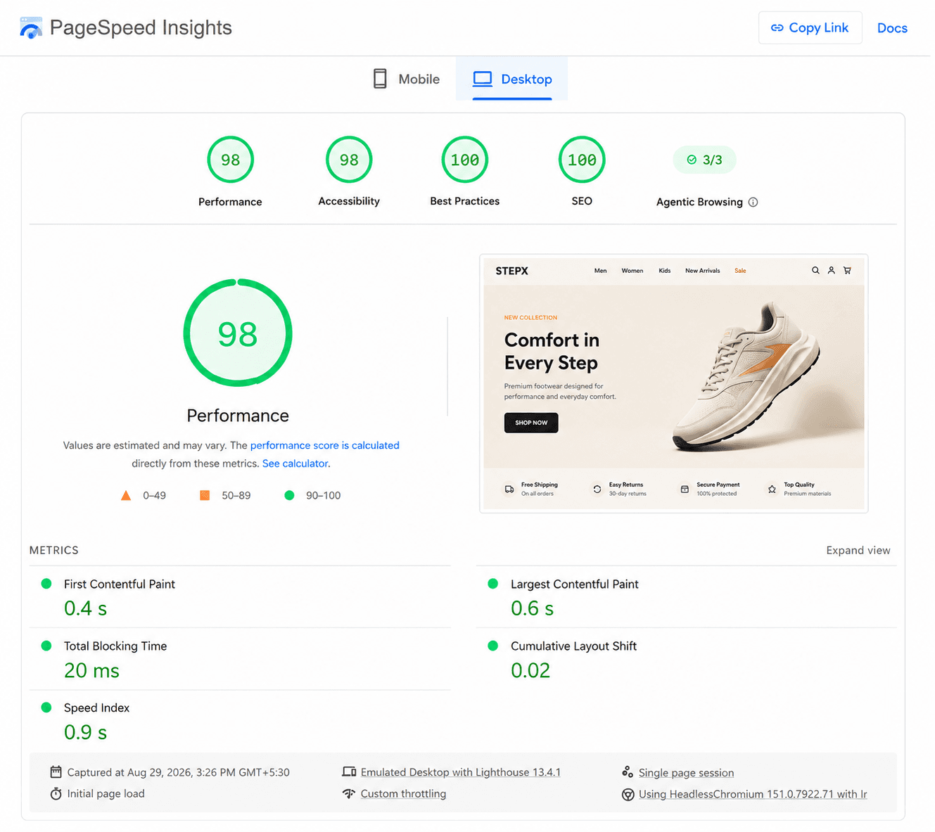Click the Accessibility 98 score gauge
This screenshot has height=832, width=935.
point(349,160)
